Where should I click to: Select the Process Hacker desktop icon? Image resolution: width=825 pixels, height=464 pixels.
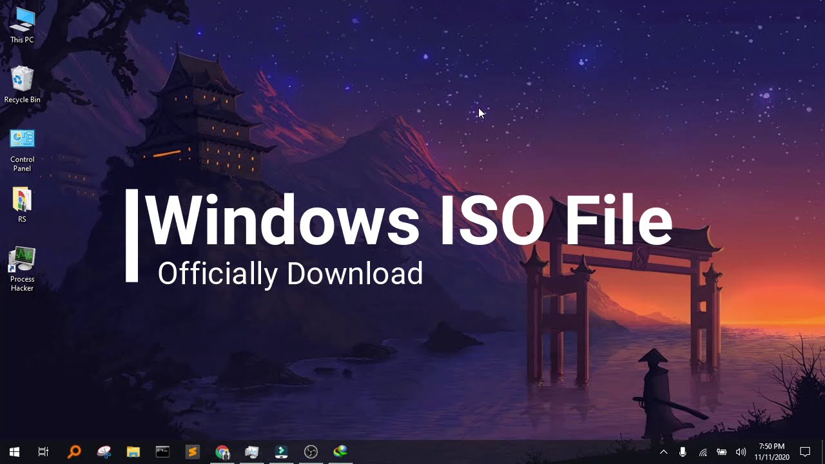click(x=22, y=269)
